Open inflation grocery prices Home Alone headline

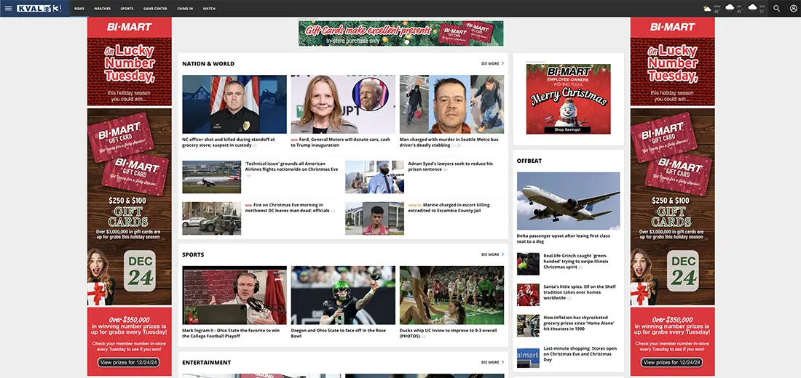click(x=579, y=323)
